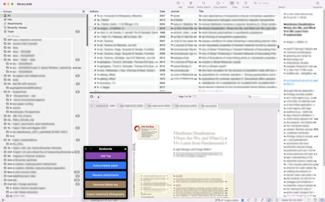Click the horizontal scrollbar under the reference list
Viewport: 325px width, 202px height.
[x=130, y=93]
